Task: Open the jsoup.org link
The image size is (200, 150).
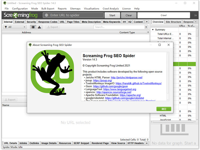Action: (103, 80)
